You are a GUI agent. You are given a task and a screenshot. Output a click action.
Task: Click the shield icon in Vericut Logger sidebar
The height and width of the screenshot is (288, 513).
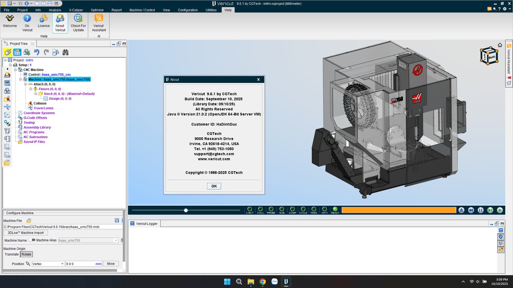coord(501,237)
